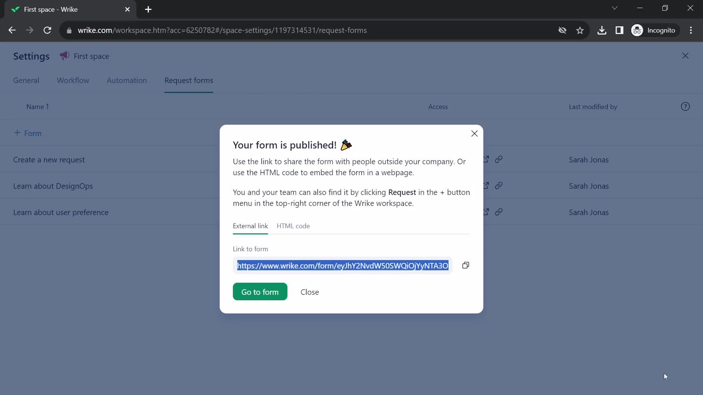Image resolution: width=703 pixels, height=395 pixels.
Task: Close the published form dialog with X
Action: [x=474, y=134]
